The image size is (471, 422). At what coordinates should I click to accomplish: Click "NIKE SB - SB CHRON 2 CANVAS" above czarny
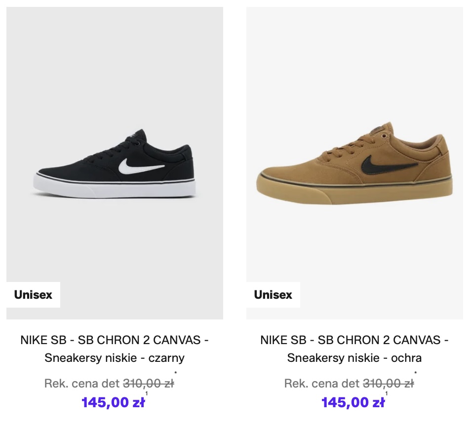[115, 340]
